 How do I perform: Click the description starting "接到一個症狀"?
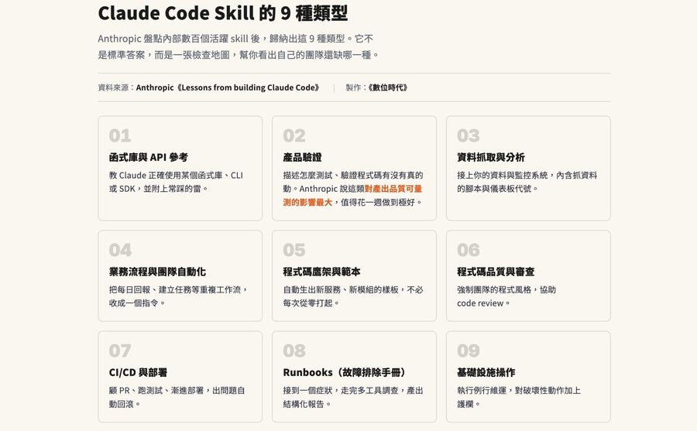[353, 397]
